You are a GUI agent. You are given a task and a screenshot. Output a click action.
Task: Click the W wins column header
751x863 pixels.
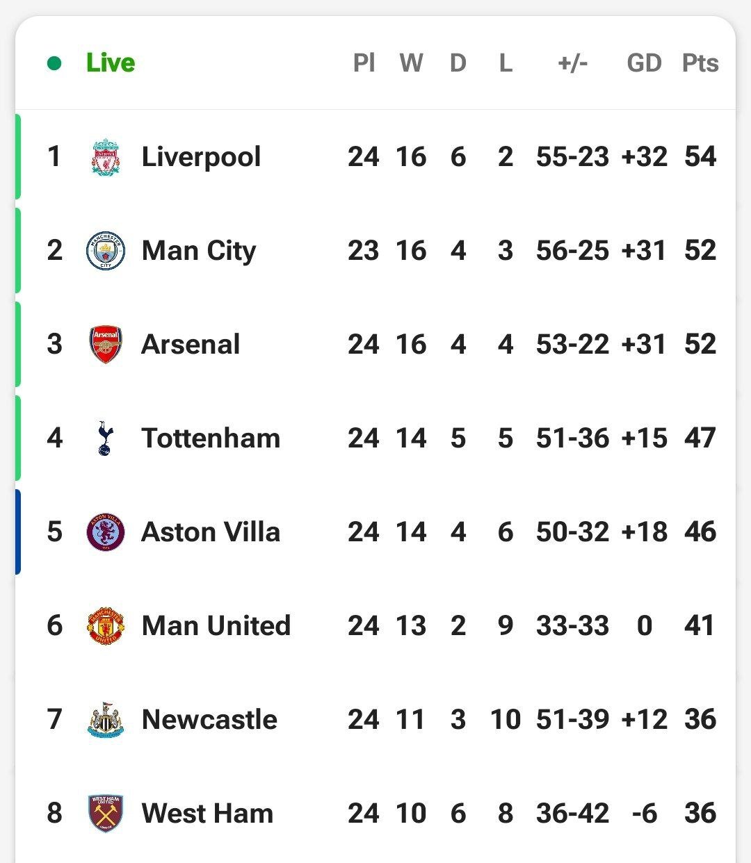point(411,63)
